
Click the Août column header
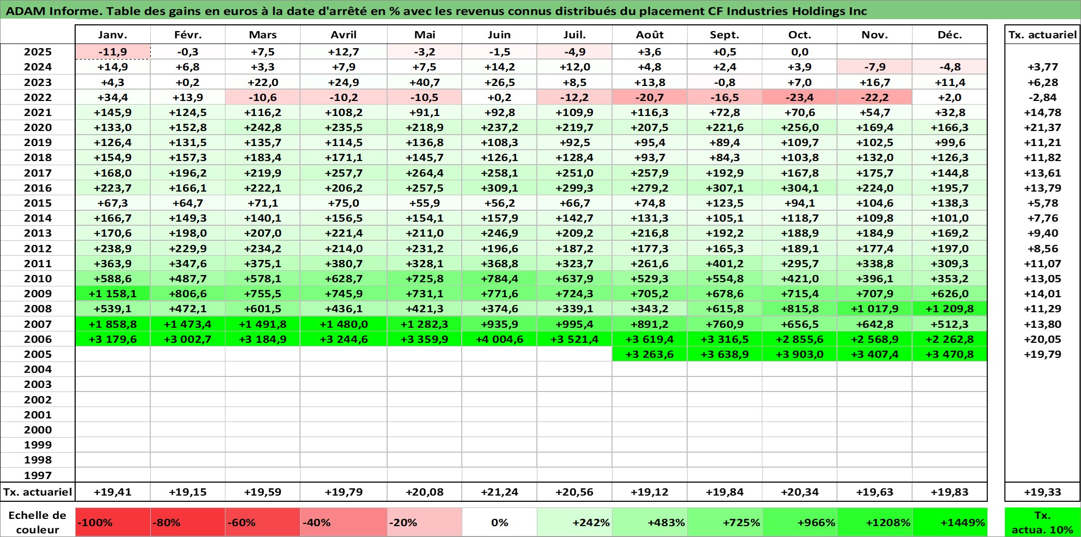pyautogui.click(x=650, y=35)
